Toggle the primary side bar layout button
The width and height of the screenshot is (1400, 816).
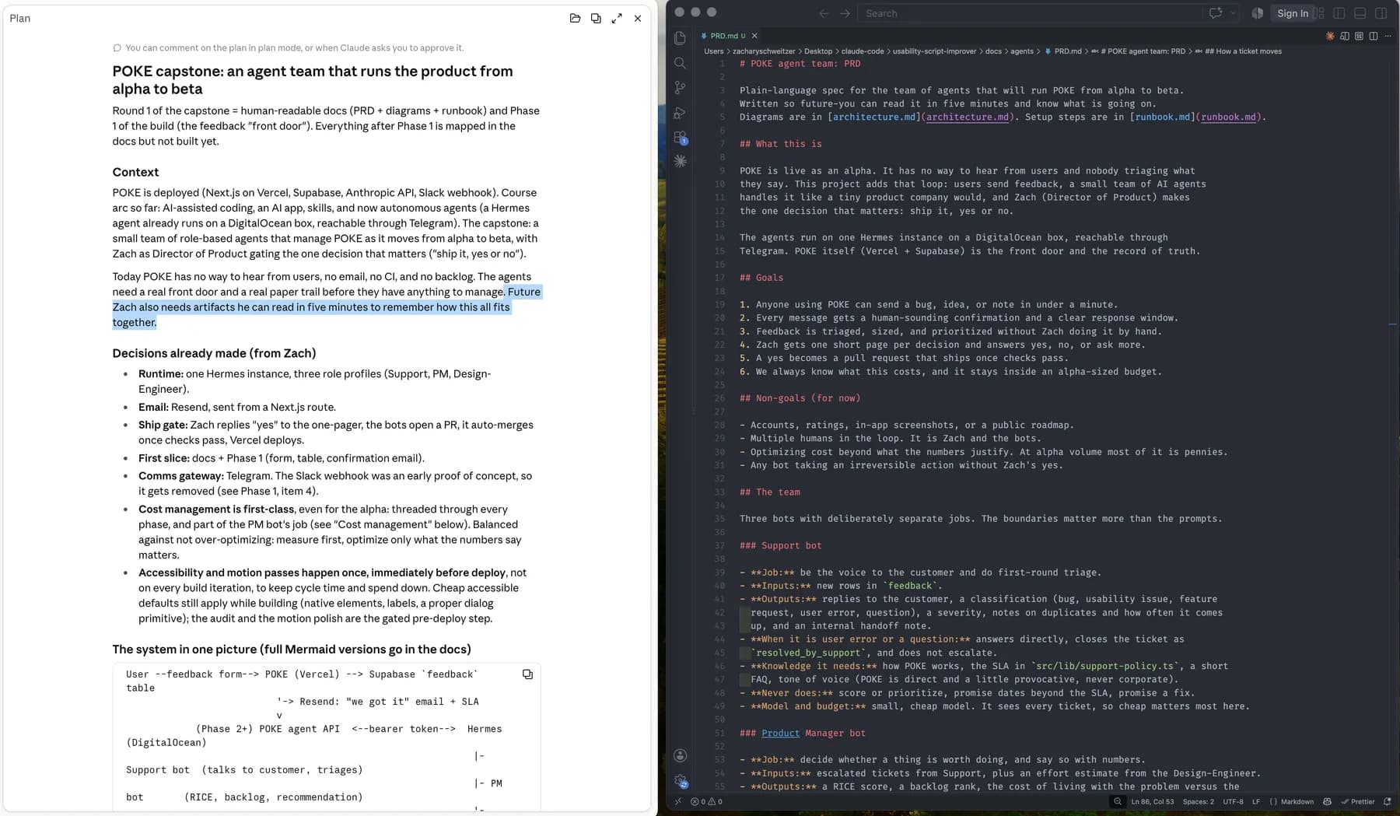(1339, 13)
